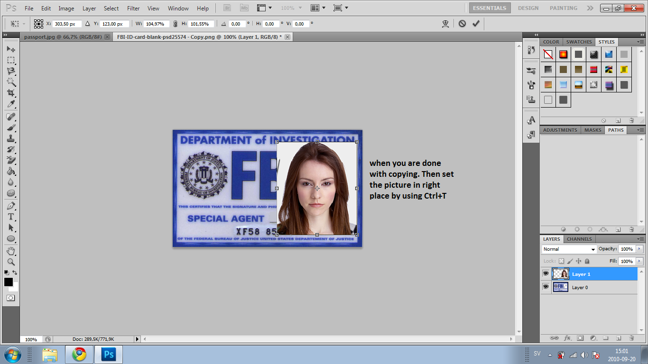Select the History Brush tool
Viewport: 648px width, 364px height.
[x=11, y=149]
